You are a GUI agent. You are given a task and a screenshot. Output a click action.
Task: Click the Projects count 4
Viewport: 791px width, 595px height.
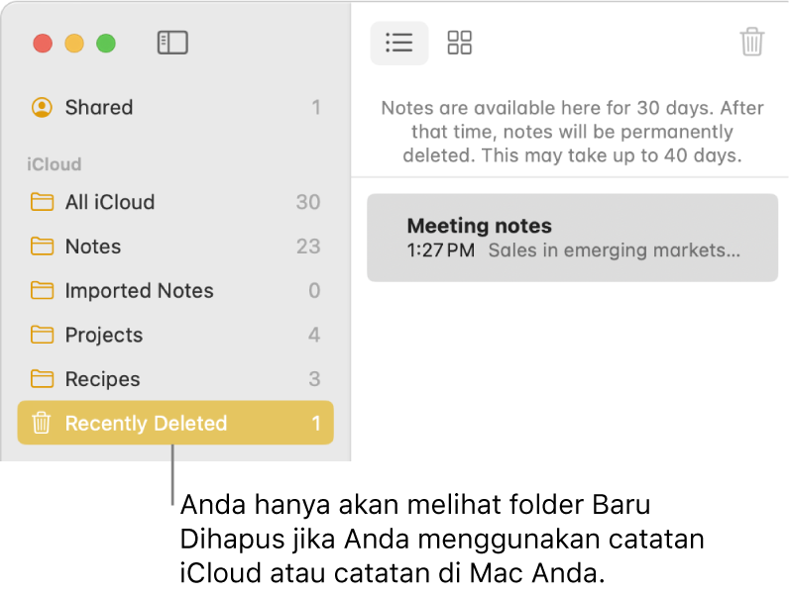[x=314, y=335]
